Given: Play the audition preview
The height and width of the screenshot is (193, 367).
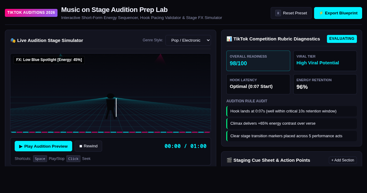Looking at the screenshot, I should [43, 146].
